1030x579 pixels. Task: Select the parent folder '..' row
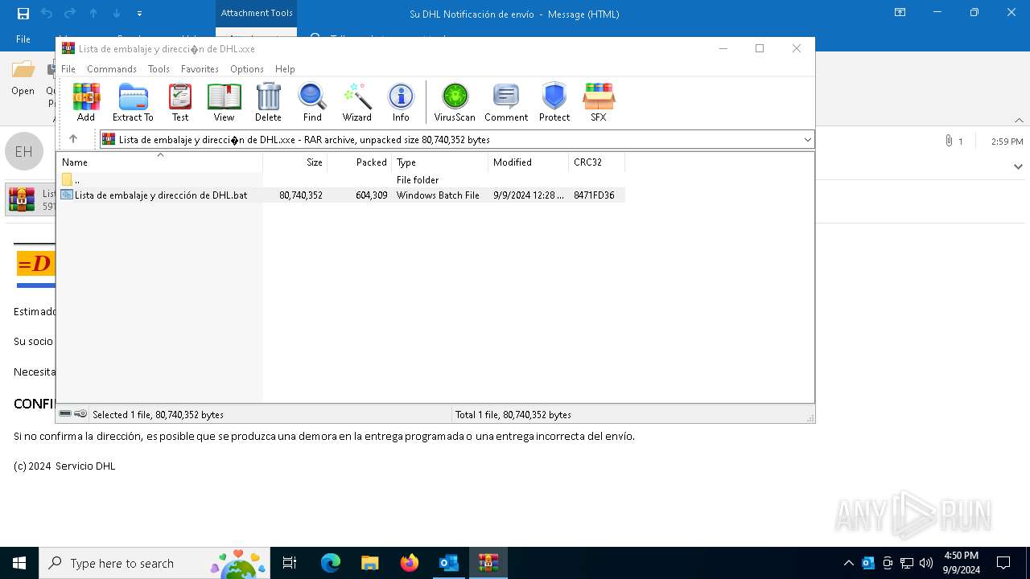tap(340, 180)
